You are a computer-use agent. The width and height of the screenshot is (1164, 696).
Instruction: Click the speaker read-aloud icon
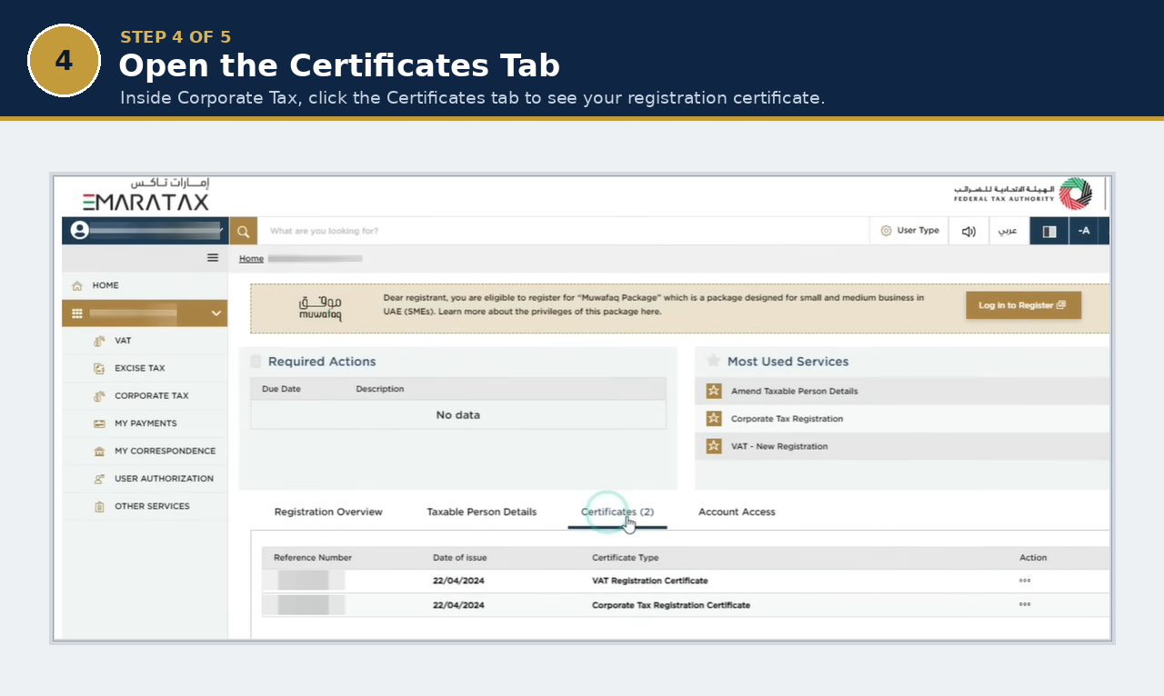click(968, 231)
